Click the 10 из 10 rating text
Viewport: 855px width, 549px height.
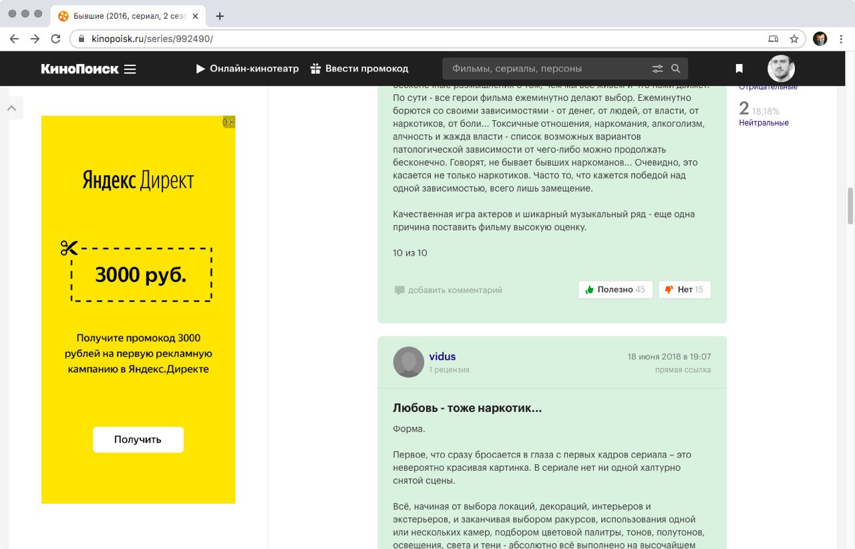[410, 253]
